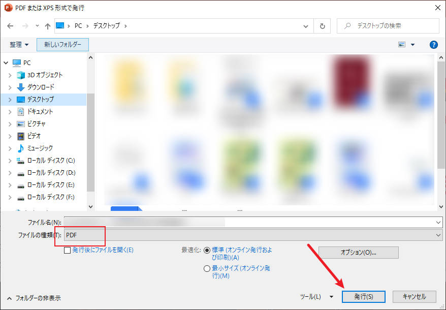Collapse the PC tree item in sidebar
Screen dimensions: 446x310
pos(5,63)
